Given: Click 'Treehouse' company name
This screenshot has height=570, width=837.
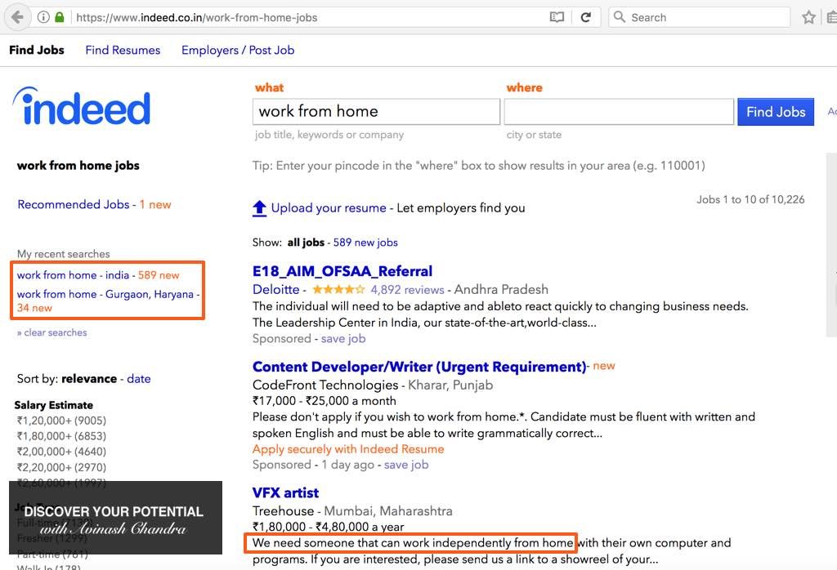Looking at the screenshot, I should (284, 511).
